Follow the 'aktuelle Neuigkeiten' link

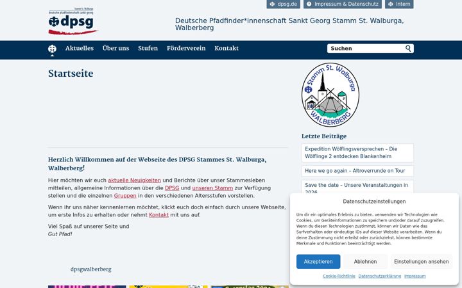pos(134,180)
